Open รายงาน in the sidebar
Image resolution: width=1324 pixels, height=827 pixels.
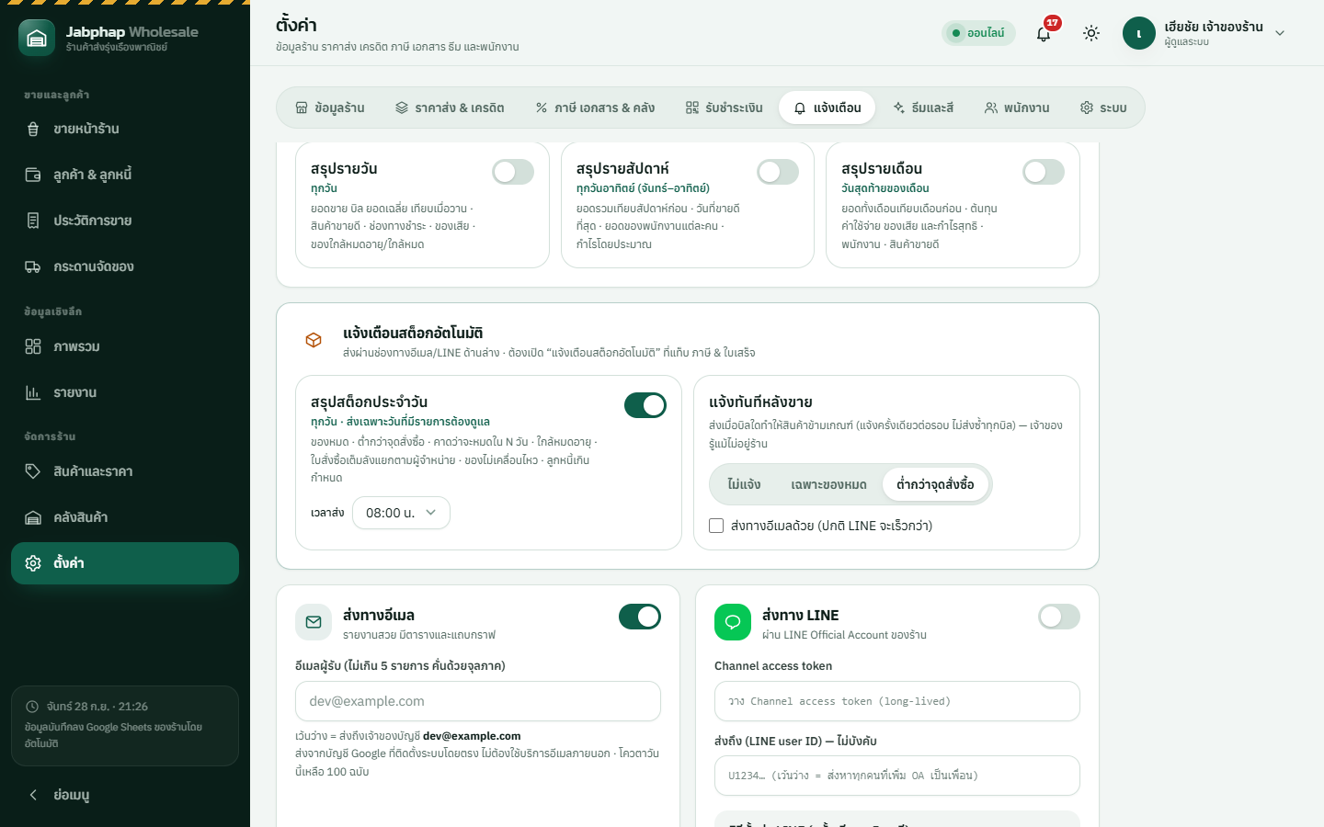pyautogui.click(x=125, y=392)
